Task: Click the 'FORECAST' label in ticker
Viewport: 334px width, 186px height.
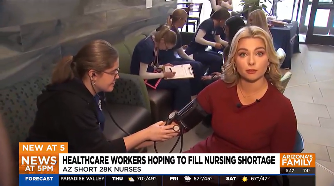Action: click(x=39, y=179)
